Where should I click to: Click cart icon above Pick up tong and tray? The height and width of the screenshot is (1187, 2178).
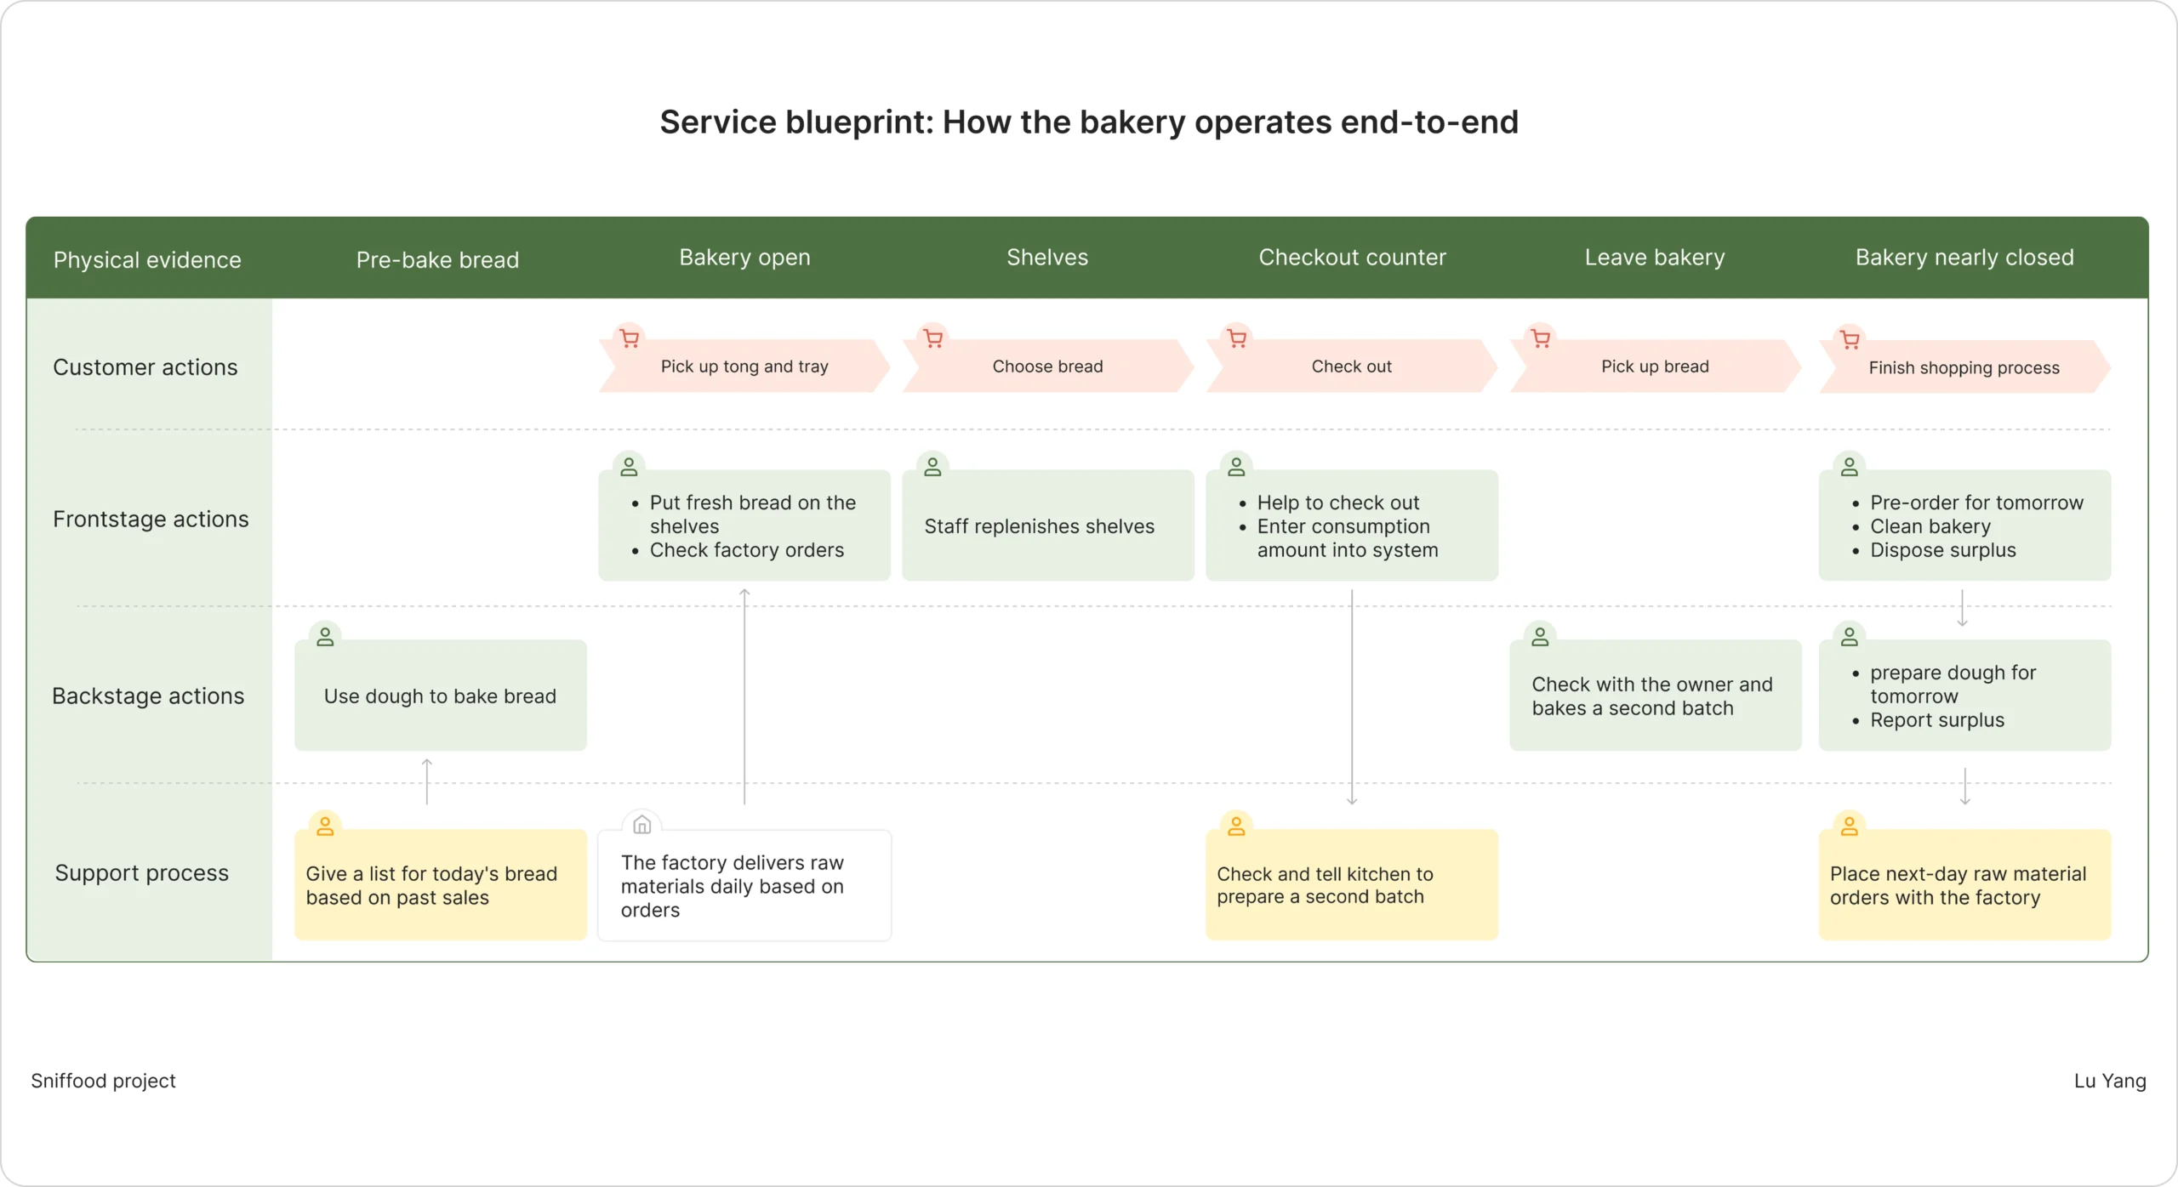click(630, 338)
